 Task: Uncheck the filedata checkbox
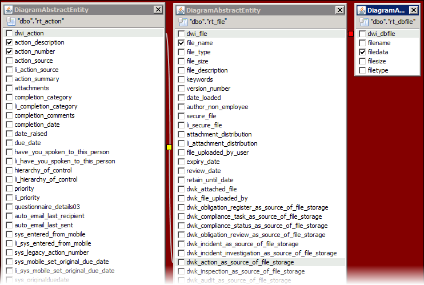pyautogui.click(x=362, y=53)
